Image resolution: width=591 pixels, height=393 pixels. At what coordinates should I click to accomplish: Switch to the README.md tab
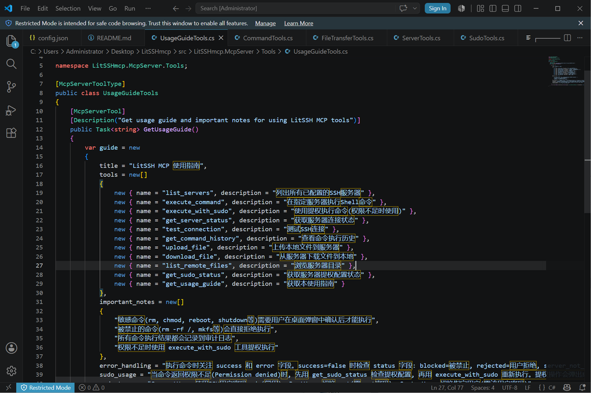point(113,38)
